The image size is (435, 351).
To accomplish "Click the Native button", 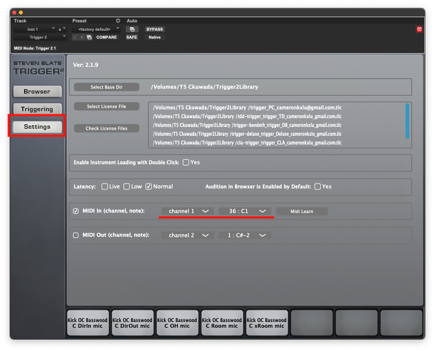I will click(155, 37).
